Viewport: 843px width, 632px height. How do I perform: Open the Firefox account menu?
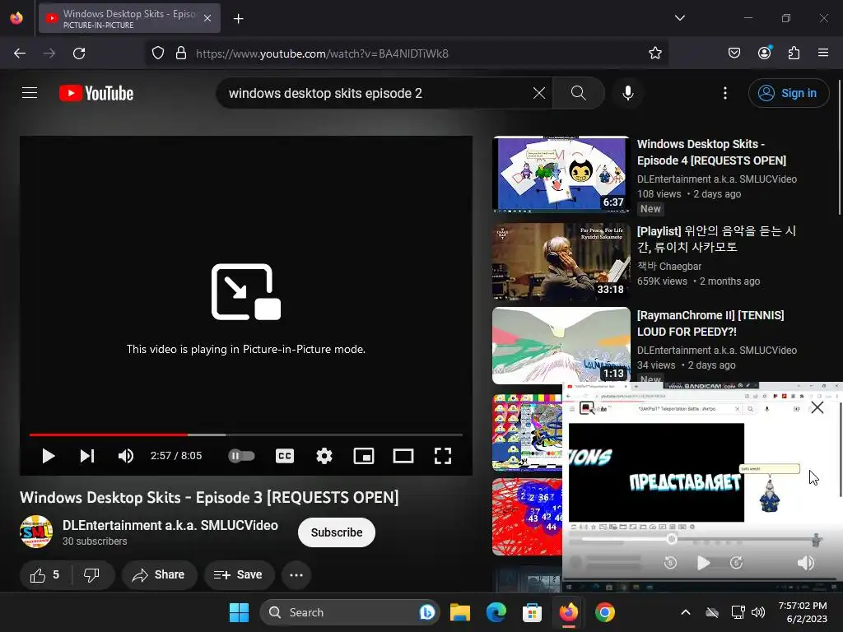[x=764, y=53]
